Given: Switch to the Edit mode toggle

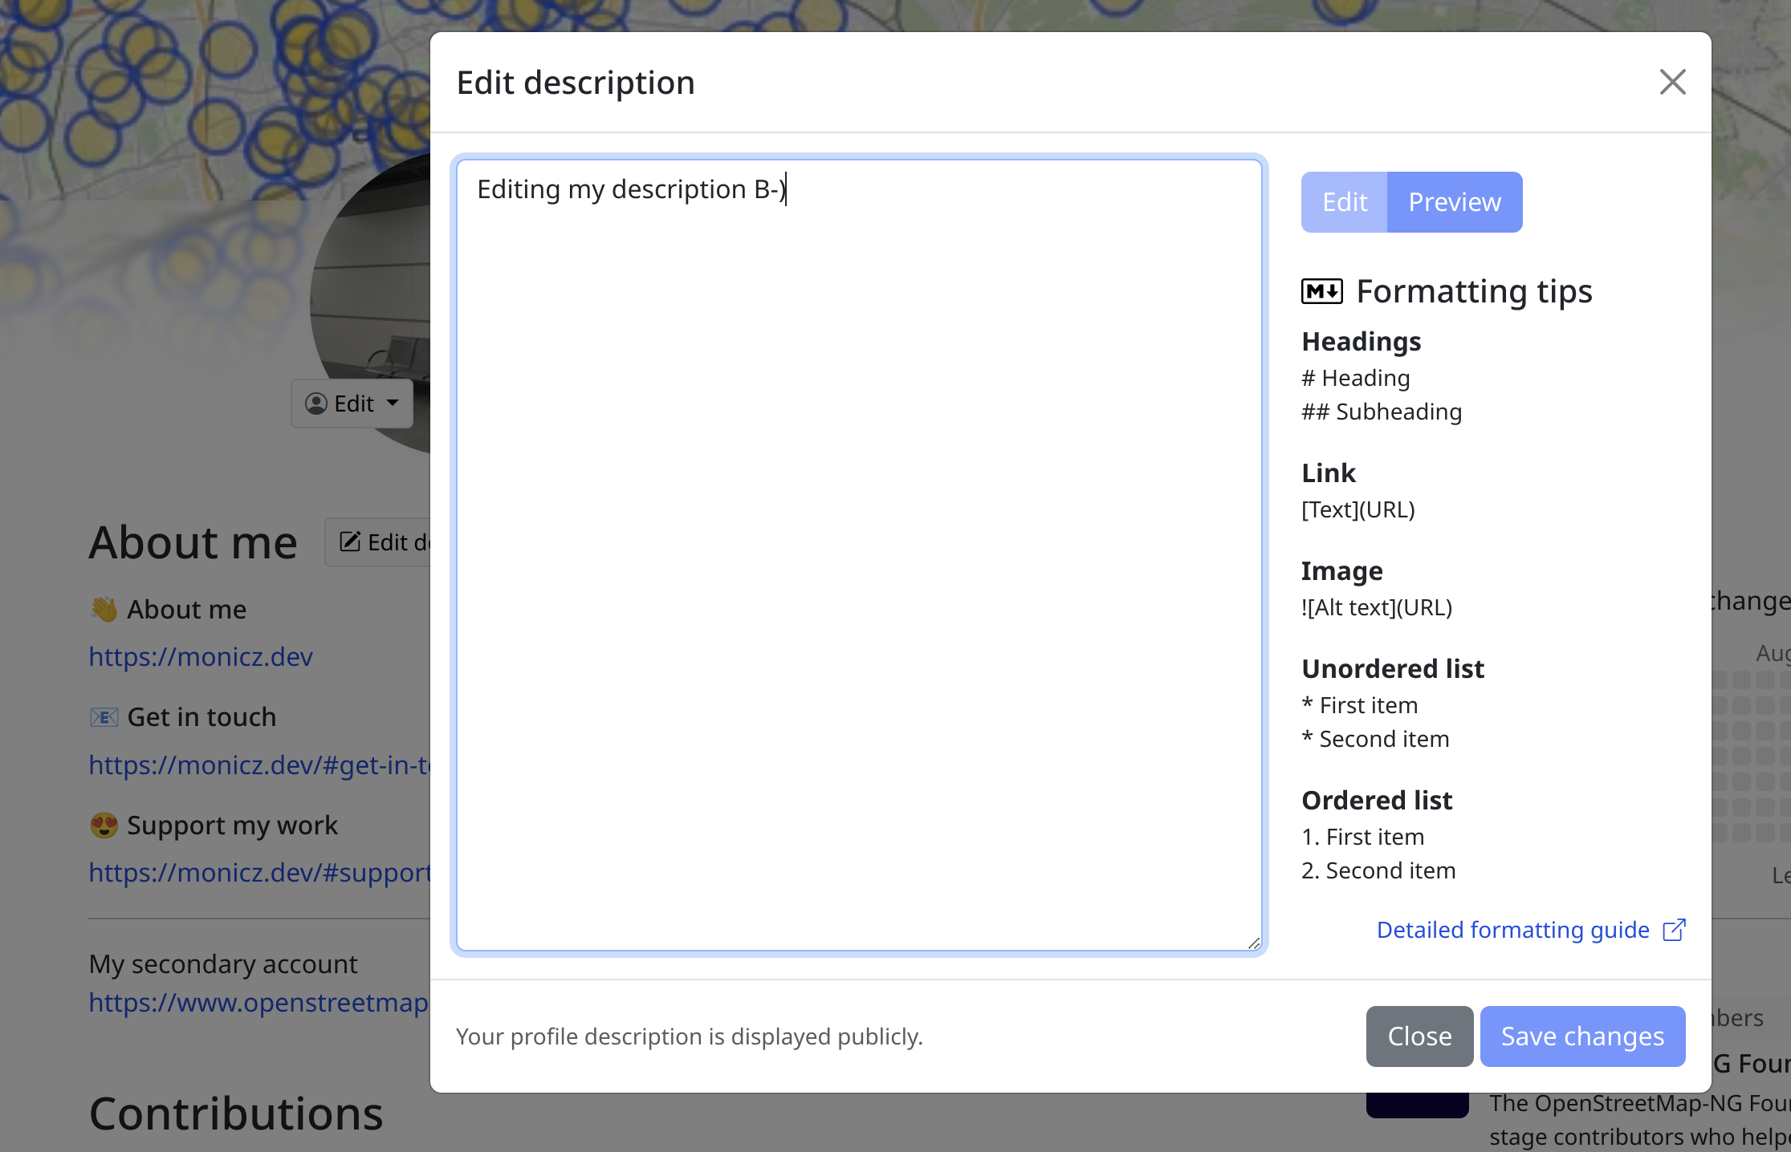Looking at the screenshot, I should [1344, 202].
